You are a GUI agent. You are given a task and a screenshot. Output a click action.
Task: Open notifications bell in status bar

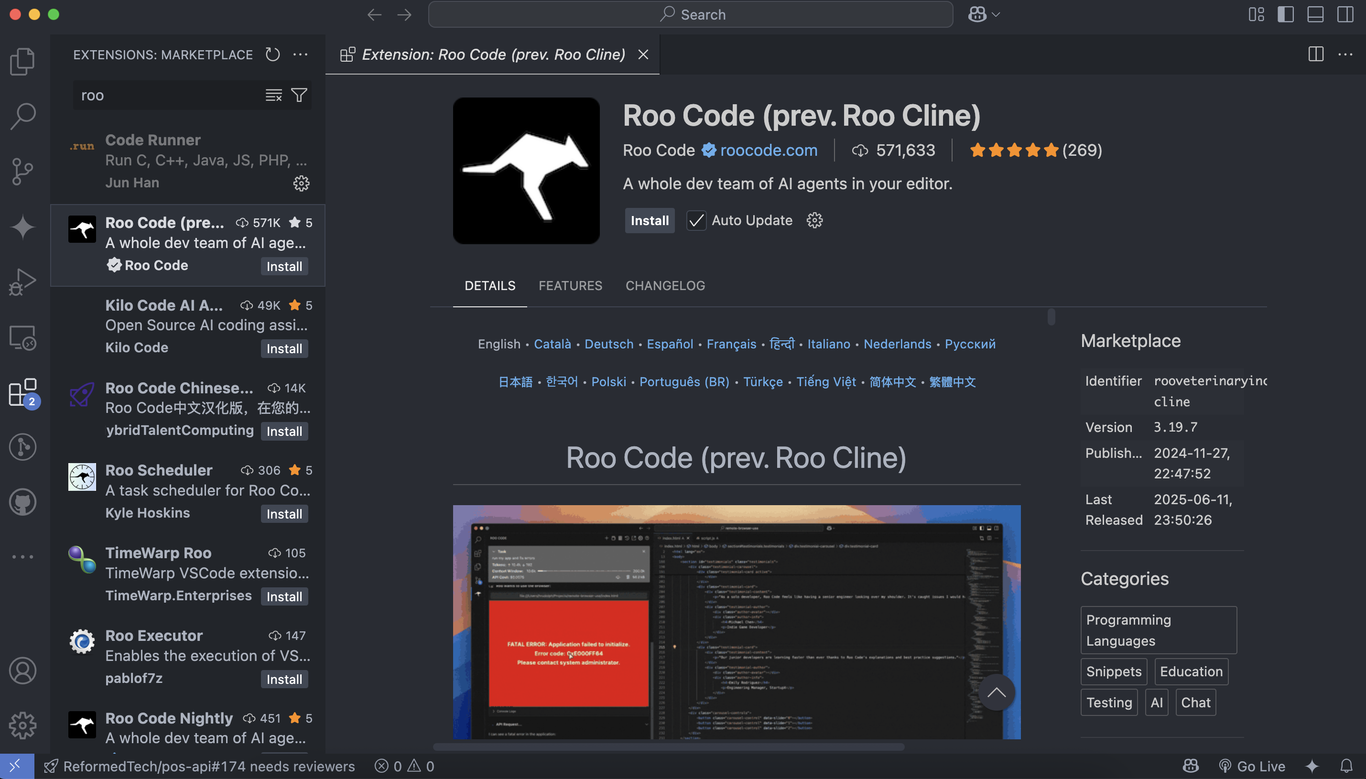[1346, 766]
